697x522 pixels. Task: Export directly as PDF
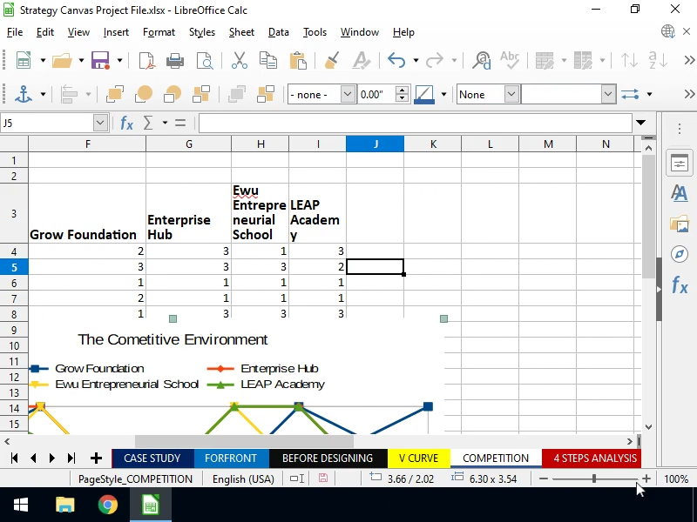(146, 60)
